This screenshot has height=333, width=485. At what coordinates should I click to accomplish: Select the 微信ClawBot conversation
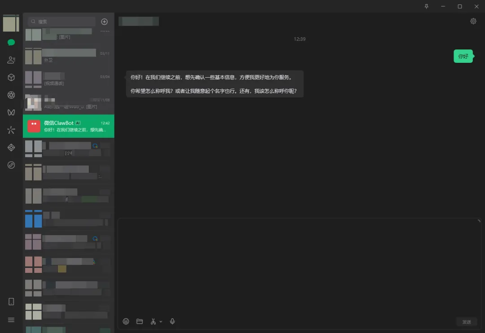(69, 126)
